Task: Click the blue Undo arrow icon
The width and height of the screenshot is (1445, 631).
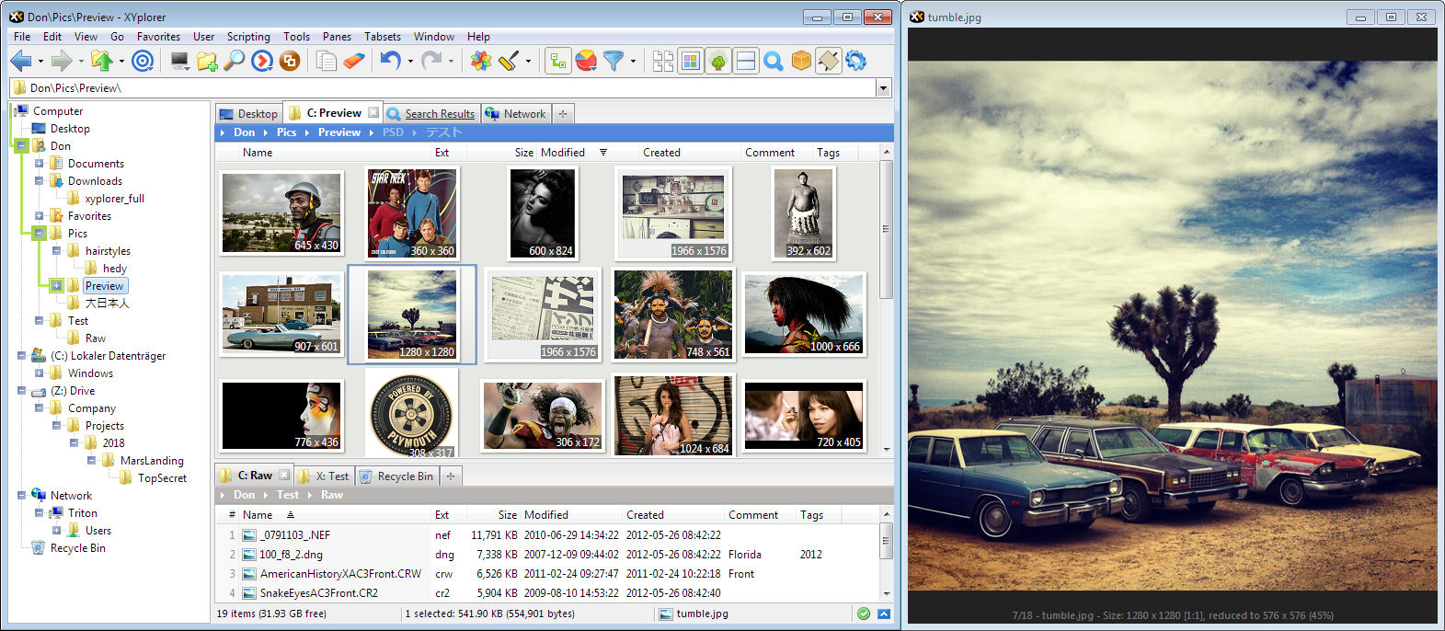Action: [390, 62]
